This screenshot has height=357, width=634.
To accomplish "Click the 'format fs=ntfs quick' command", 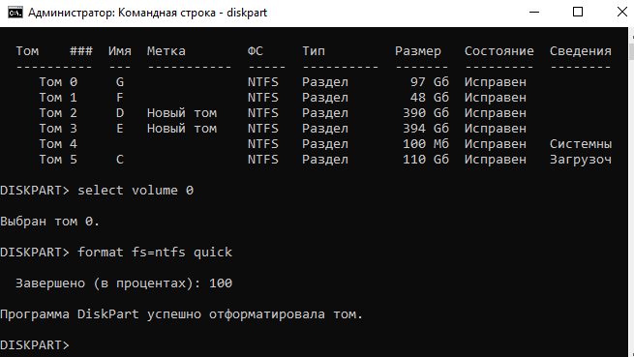I will (155, 253).
